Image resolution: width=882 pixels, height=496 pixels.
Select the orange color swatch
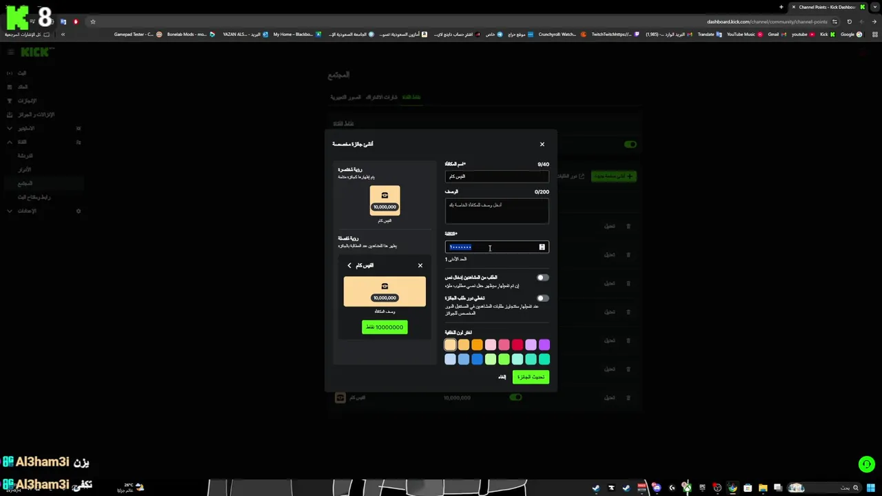pyautogui.click(x=477, y=344)
